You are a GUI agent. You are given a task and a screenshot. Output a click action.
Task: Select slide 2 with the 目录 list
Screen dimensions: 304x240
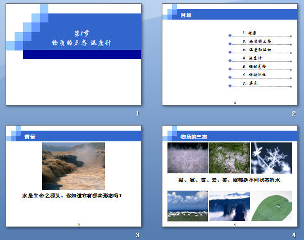click(230, 54)
